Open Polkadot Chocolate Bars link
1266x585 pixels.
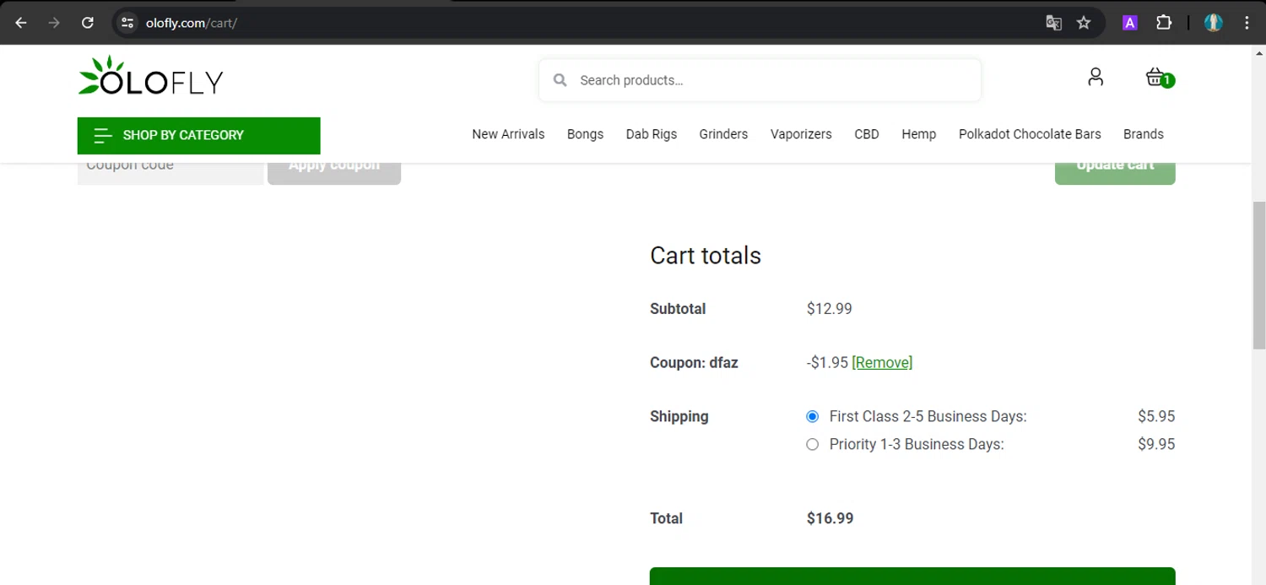(1030, 134)
